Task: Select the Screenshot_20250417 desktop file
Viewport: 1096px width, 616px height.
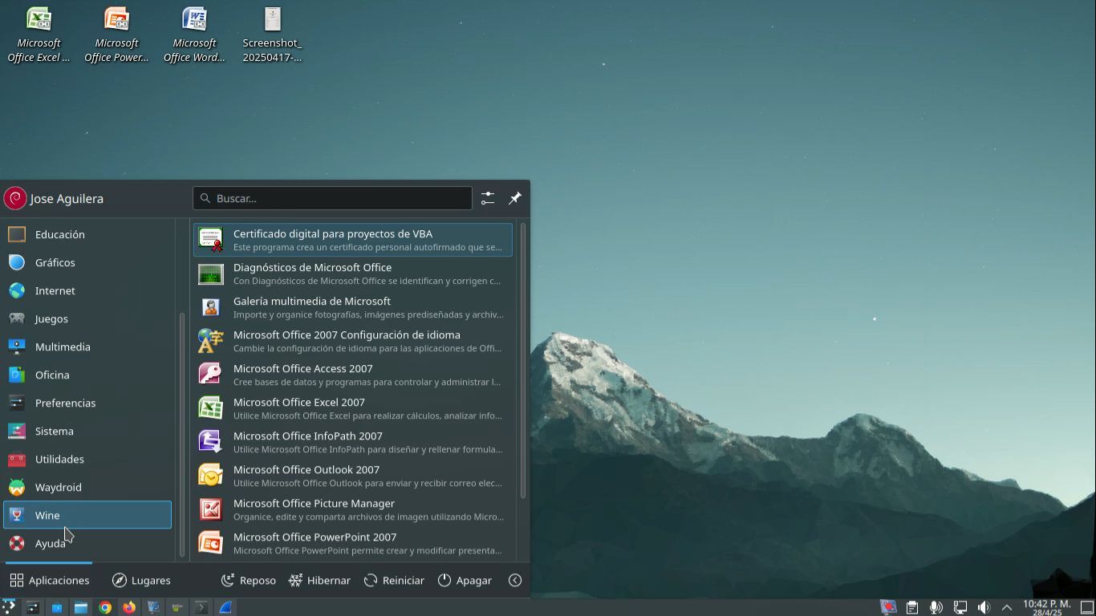Action: tap(272, 34)
